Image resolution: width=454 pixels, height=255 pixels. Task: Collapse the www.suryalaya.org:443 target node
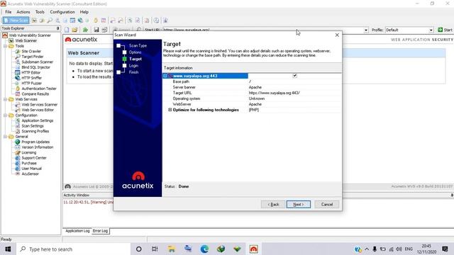(x=165, y=76)
